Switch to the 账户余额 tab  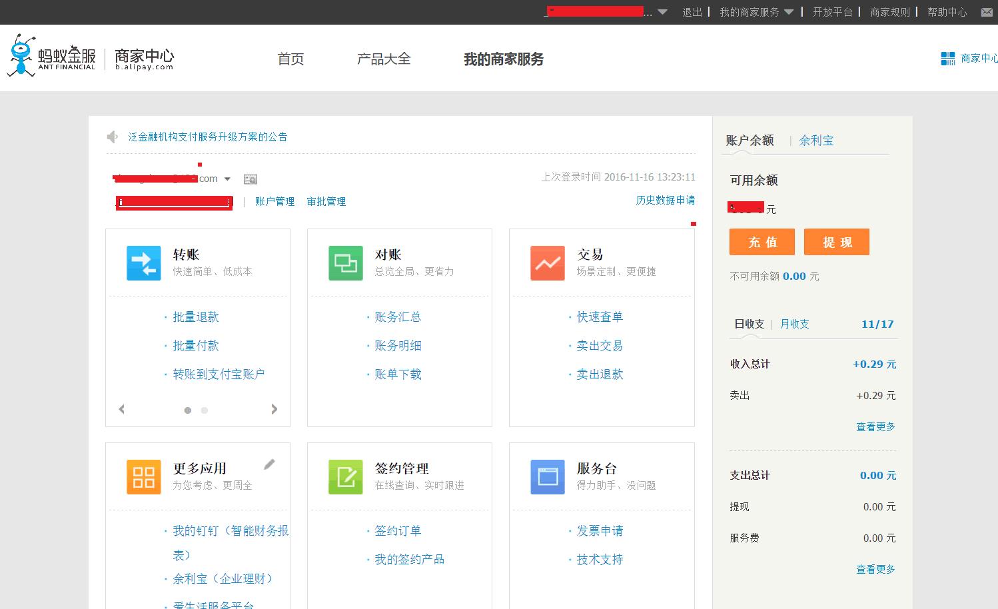[x=749, y=141]
